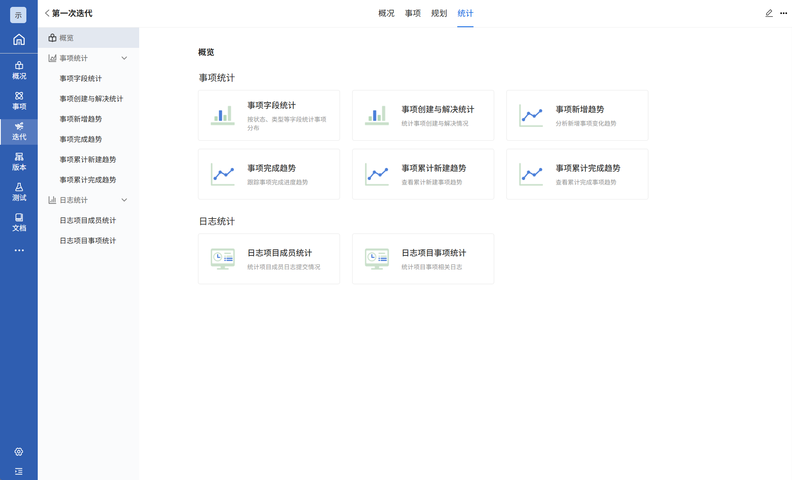Collapse the 日志统计 group chevron
792x480 pixels.
point(124,200)
